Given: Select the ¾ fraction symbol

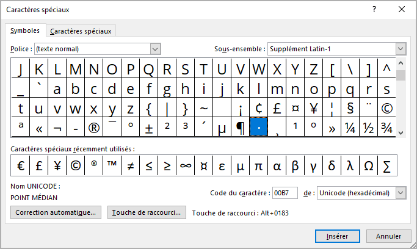Looking at the screenshot, I should (387, 127).
